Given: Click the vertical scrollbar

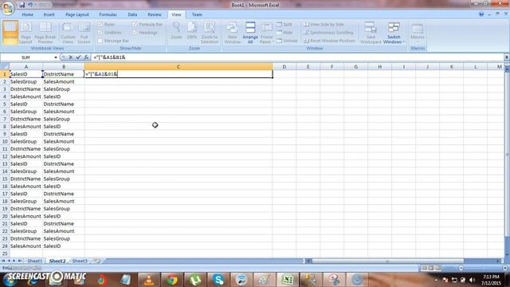Looking at the screenshot, I should pos(507,155).
